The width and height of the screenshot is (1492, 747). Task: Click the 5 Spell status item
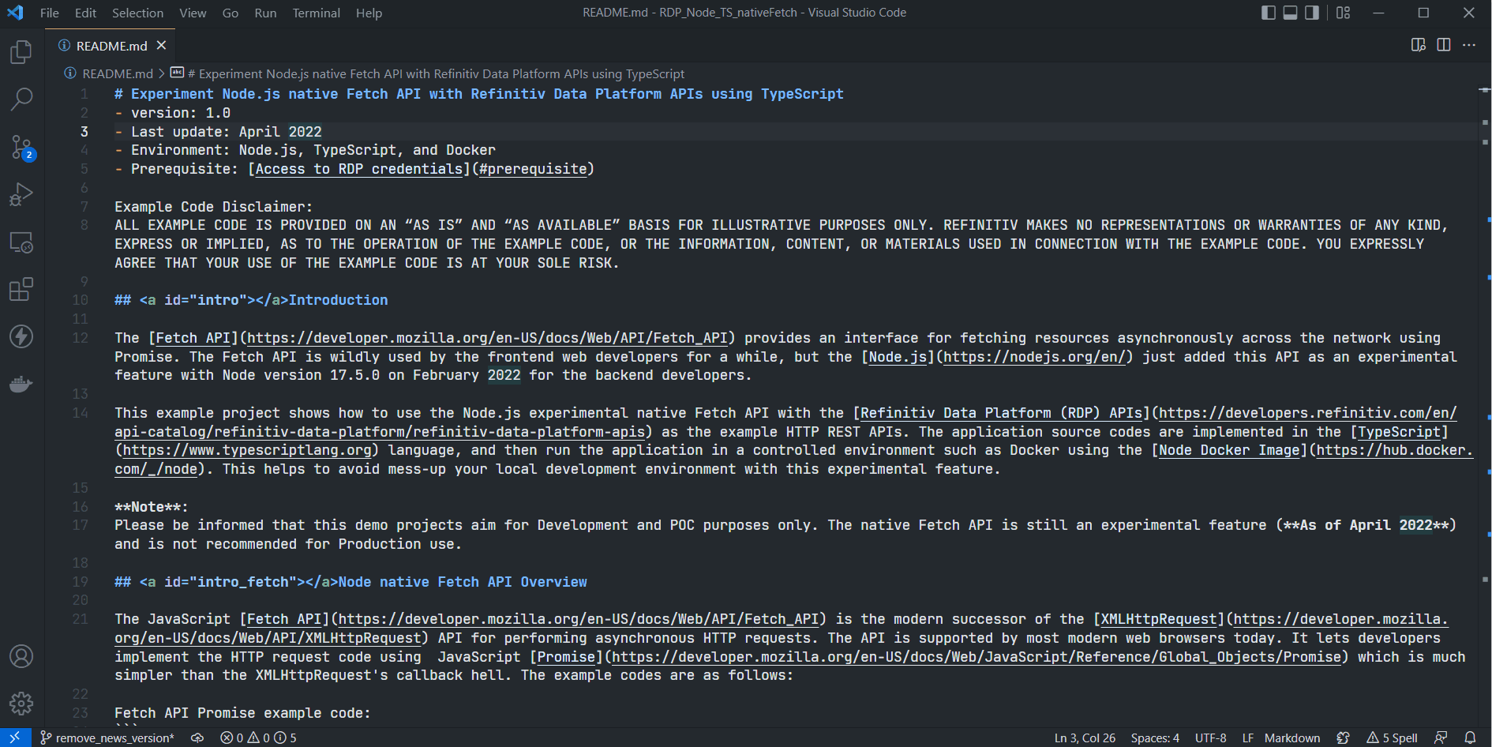[x=1392, y=738]
